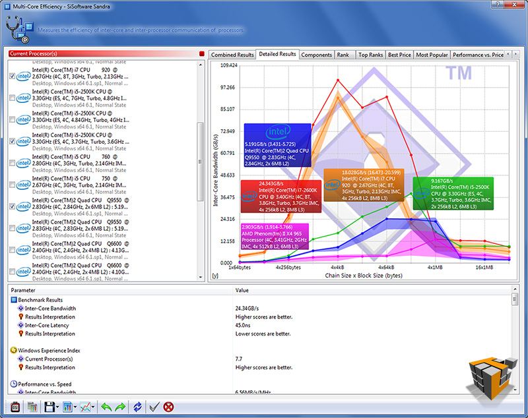
Task: Click the red chip-shaped toolbar icon
Action: (x=15, y=407)
